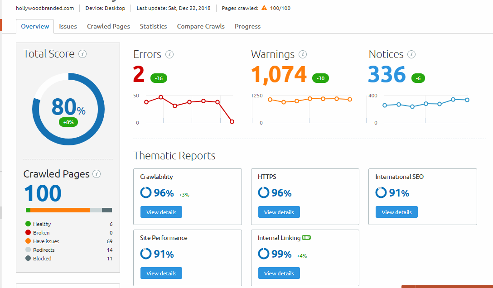
Task: Switch to the Crawled Pages tab
Action: [x=108, y=26]
